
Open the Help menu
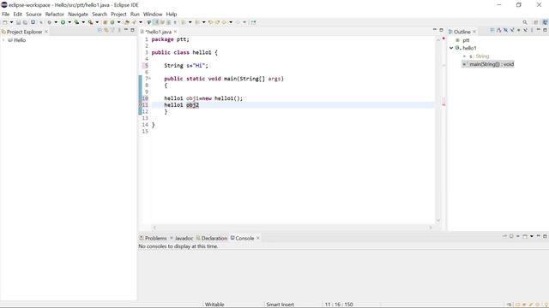click(x=172, y=15)
